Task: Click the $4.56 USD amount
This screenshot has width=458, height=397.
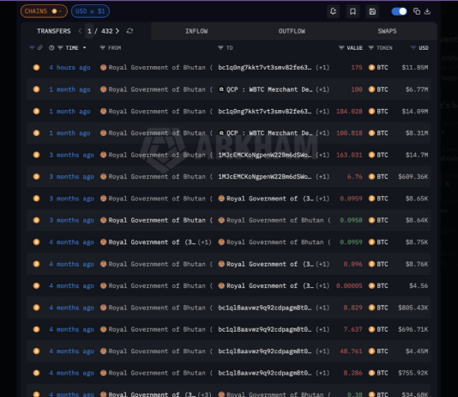Action: click(x=419, y=286)
